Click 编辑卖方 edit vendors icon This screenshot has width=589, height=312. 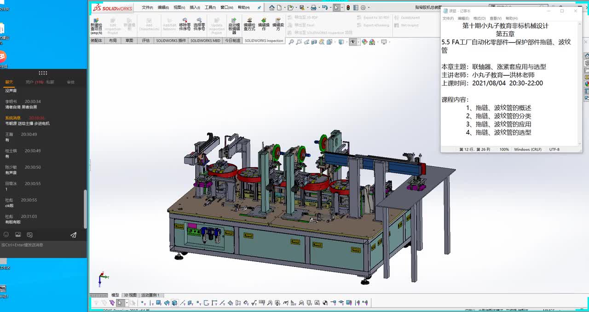tap(278, 24)
